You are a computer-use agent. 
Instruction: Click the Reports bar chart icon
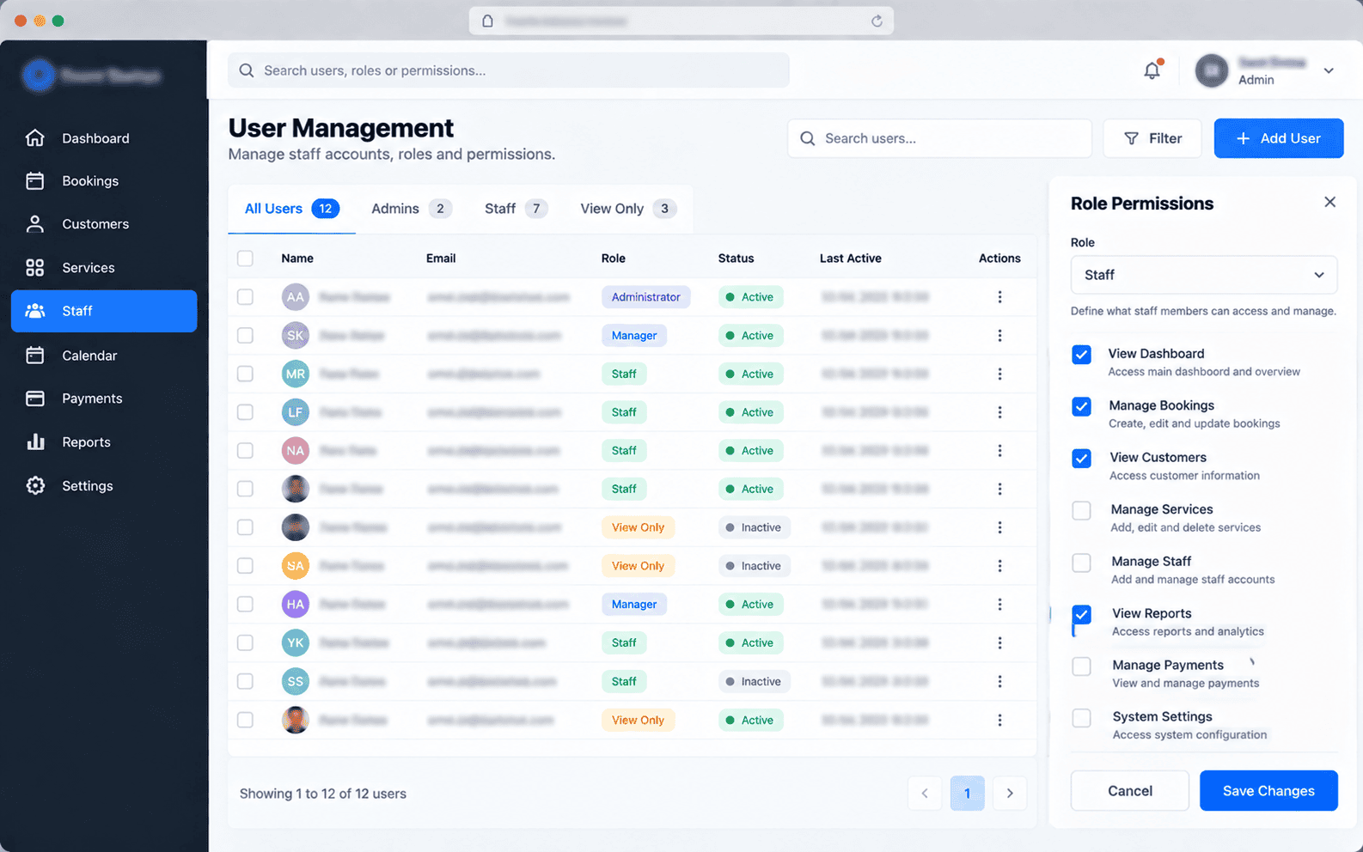pyautogui.click(x=35, y=442)
